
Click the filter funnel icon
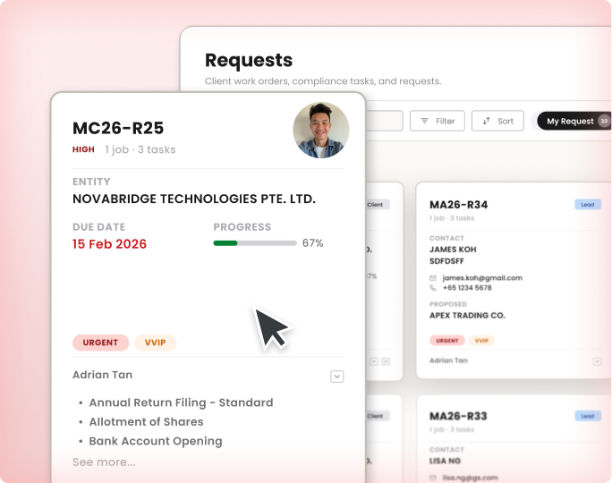click(425, 121)
